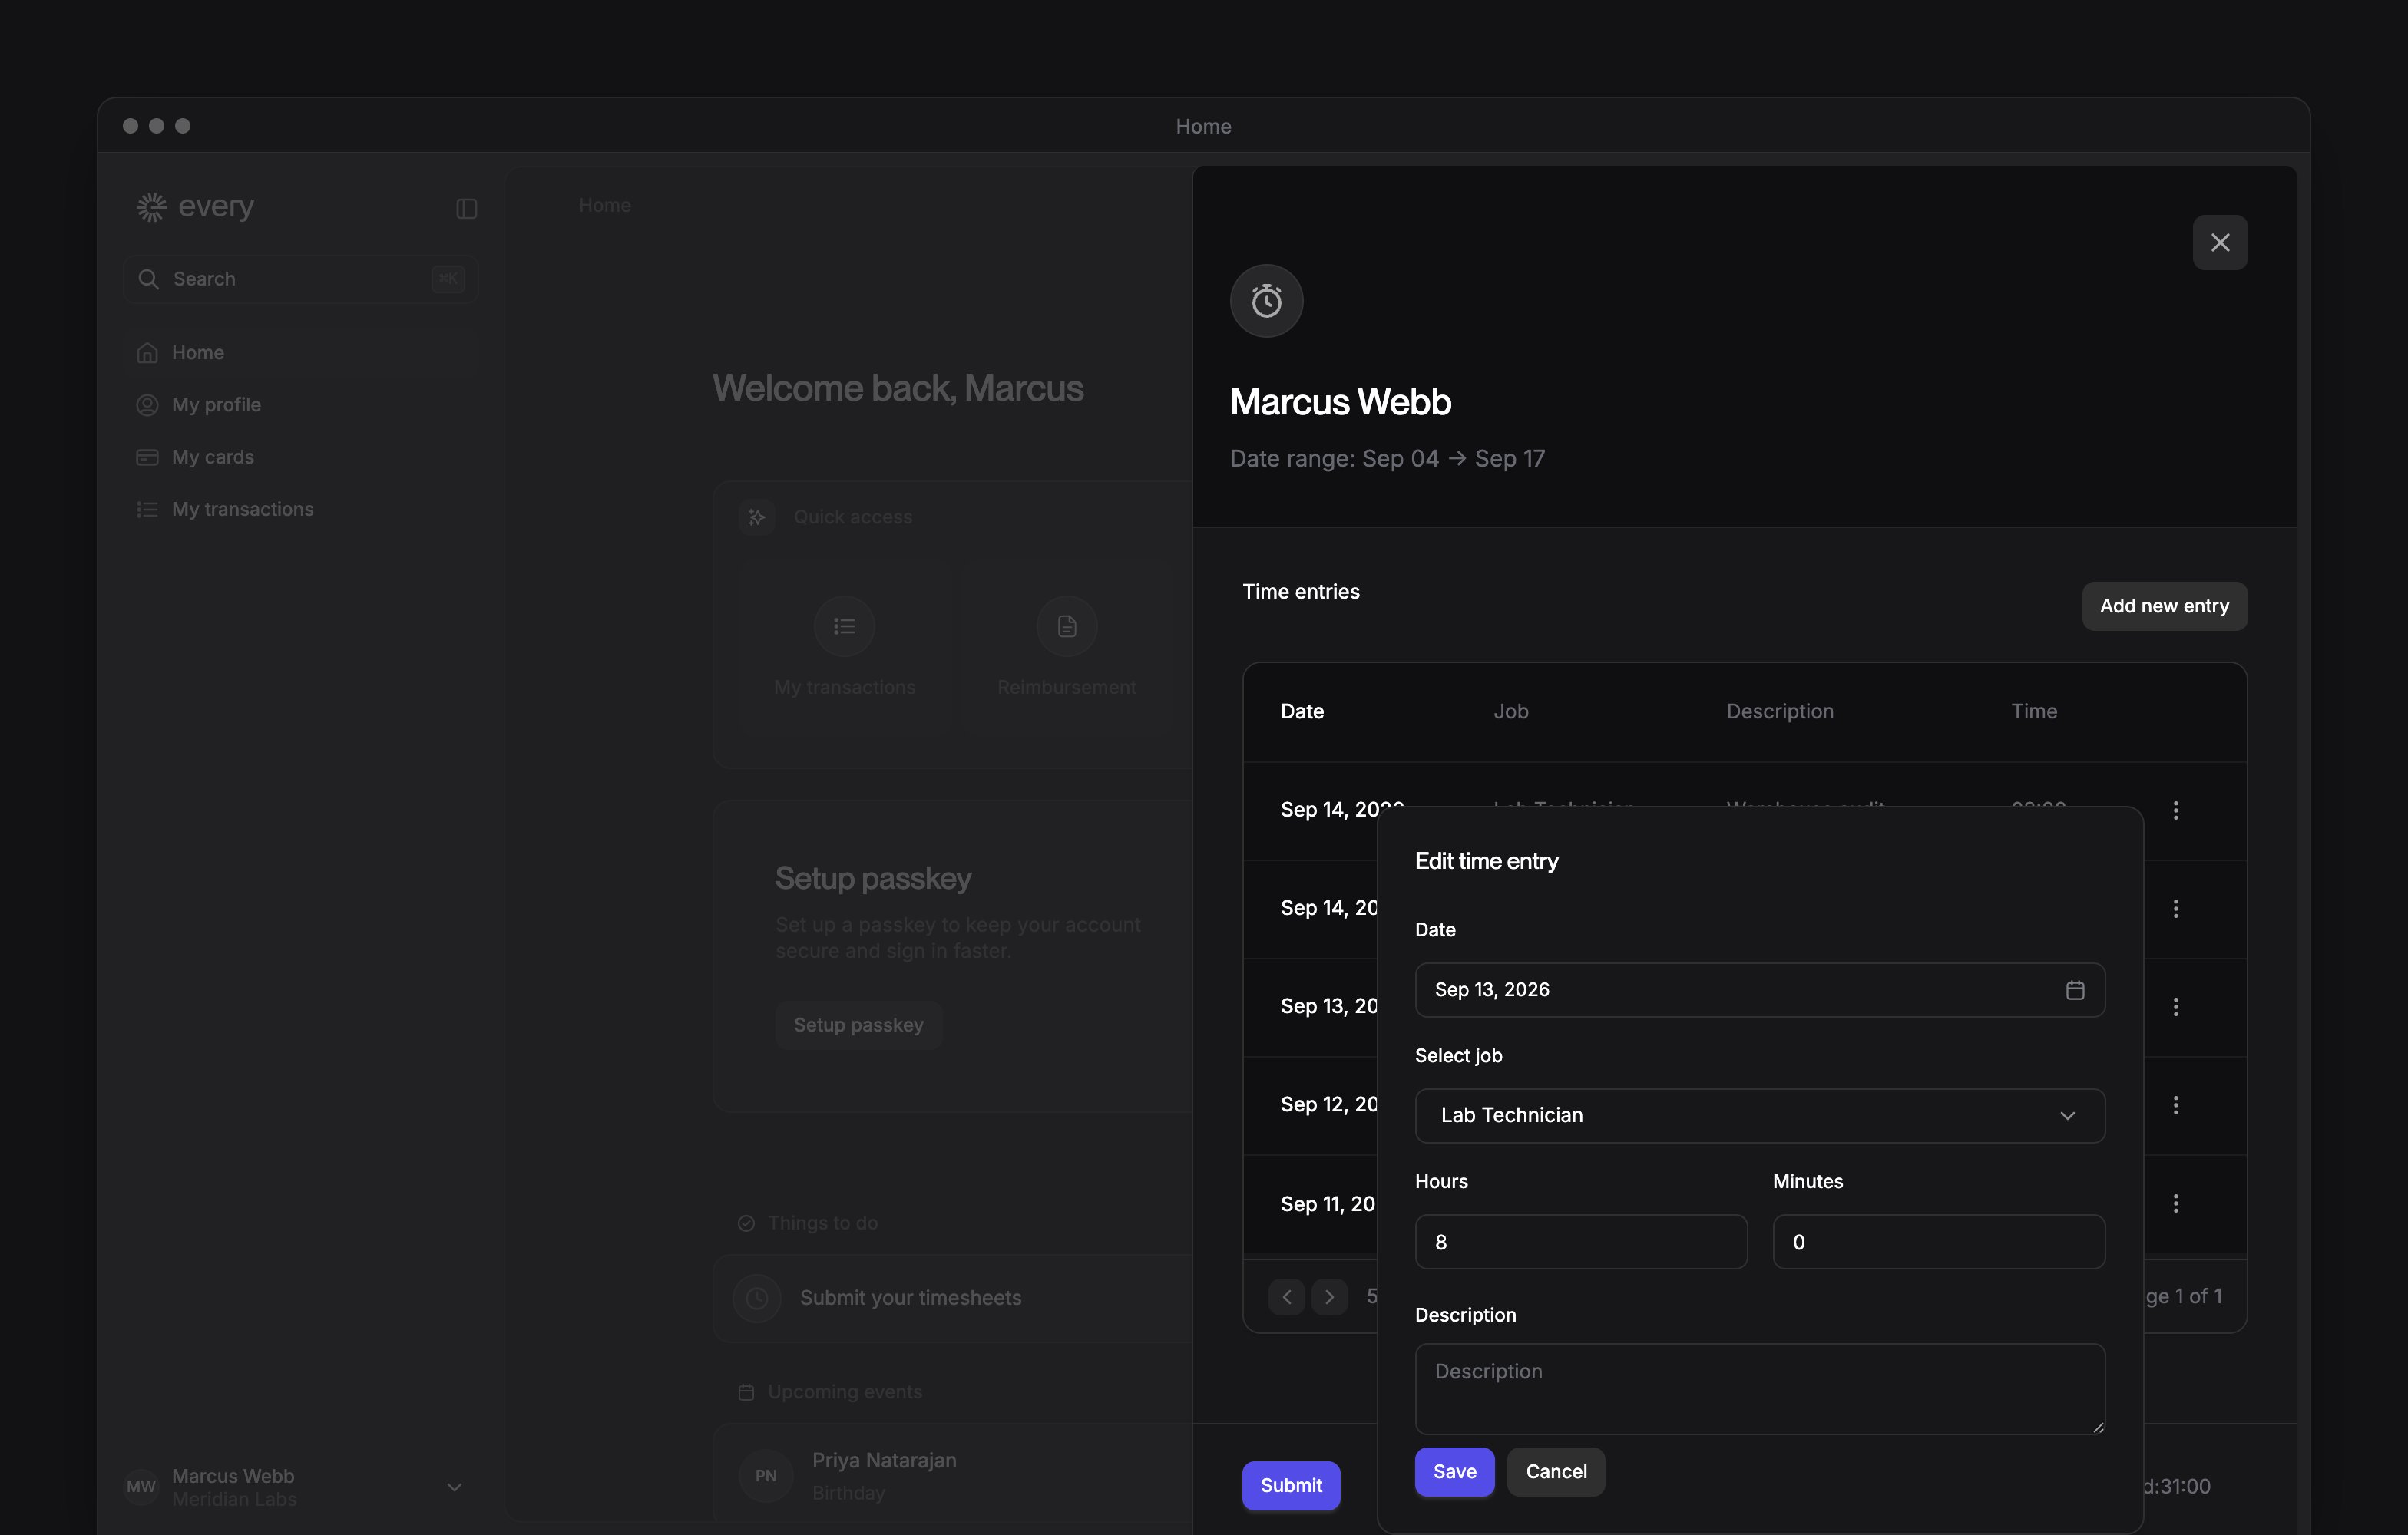The width and height of the screenshot is (2408, 1535).
Task: Click the Setup passkey button
Action: click(858, 1025)
